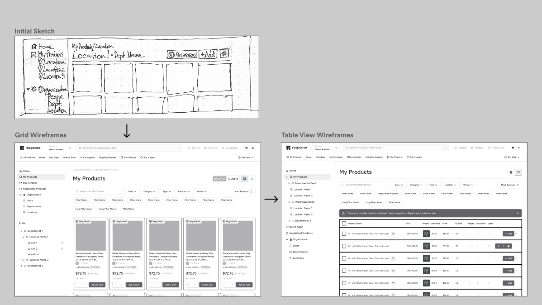Click Shipping Supplies in Table View nav
This screenshot has height=305, width=542.
click(x=374, y=157)
